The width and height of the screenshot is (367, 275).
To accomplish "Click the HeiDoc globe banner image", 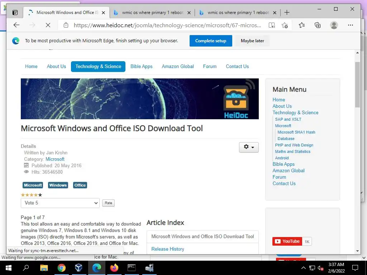I will tap(140, 99).
